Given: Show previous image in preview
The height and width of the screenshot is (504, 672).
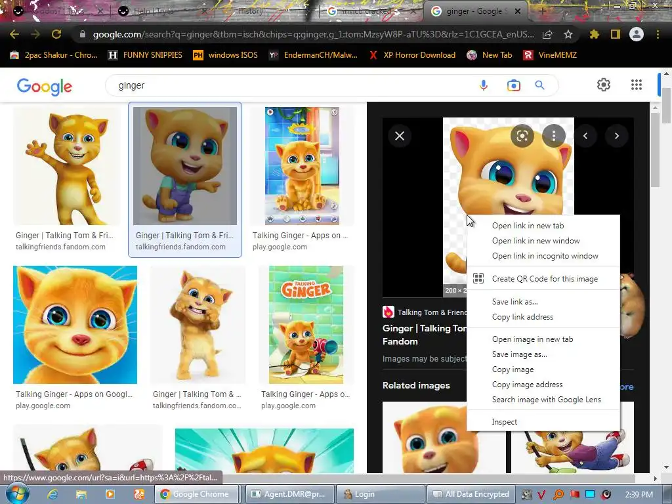Looking at the screenshot, I should pos(585,136).
